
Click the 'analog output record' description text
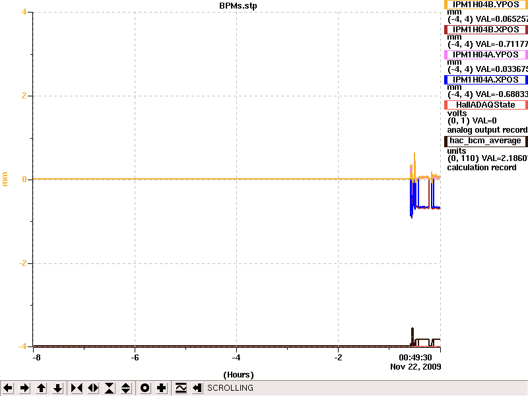[x=487, y=130]
